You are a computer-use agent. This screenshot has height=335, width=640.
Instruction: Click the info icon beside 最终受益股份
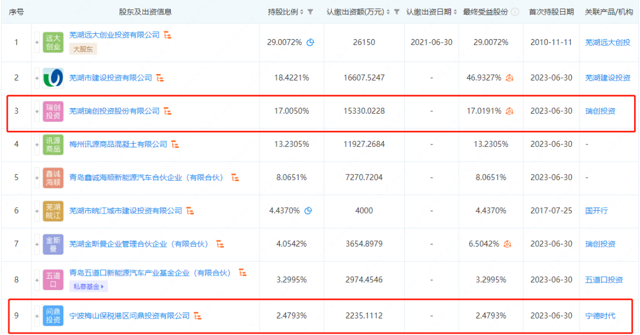(x=515, y=12)
